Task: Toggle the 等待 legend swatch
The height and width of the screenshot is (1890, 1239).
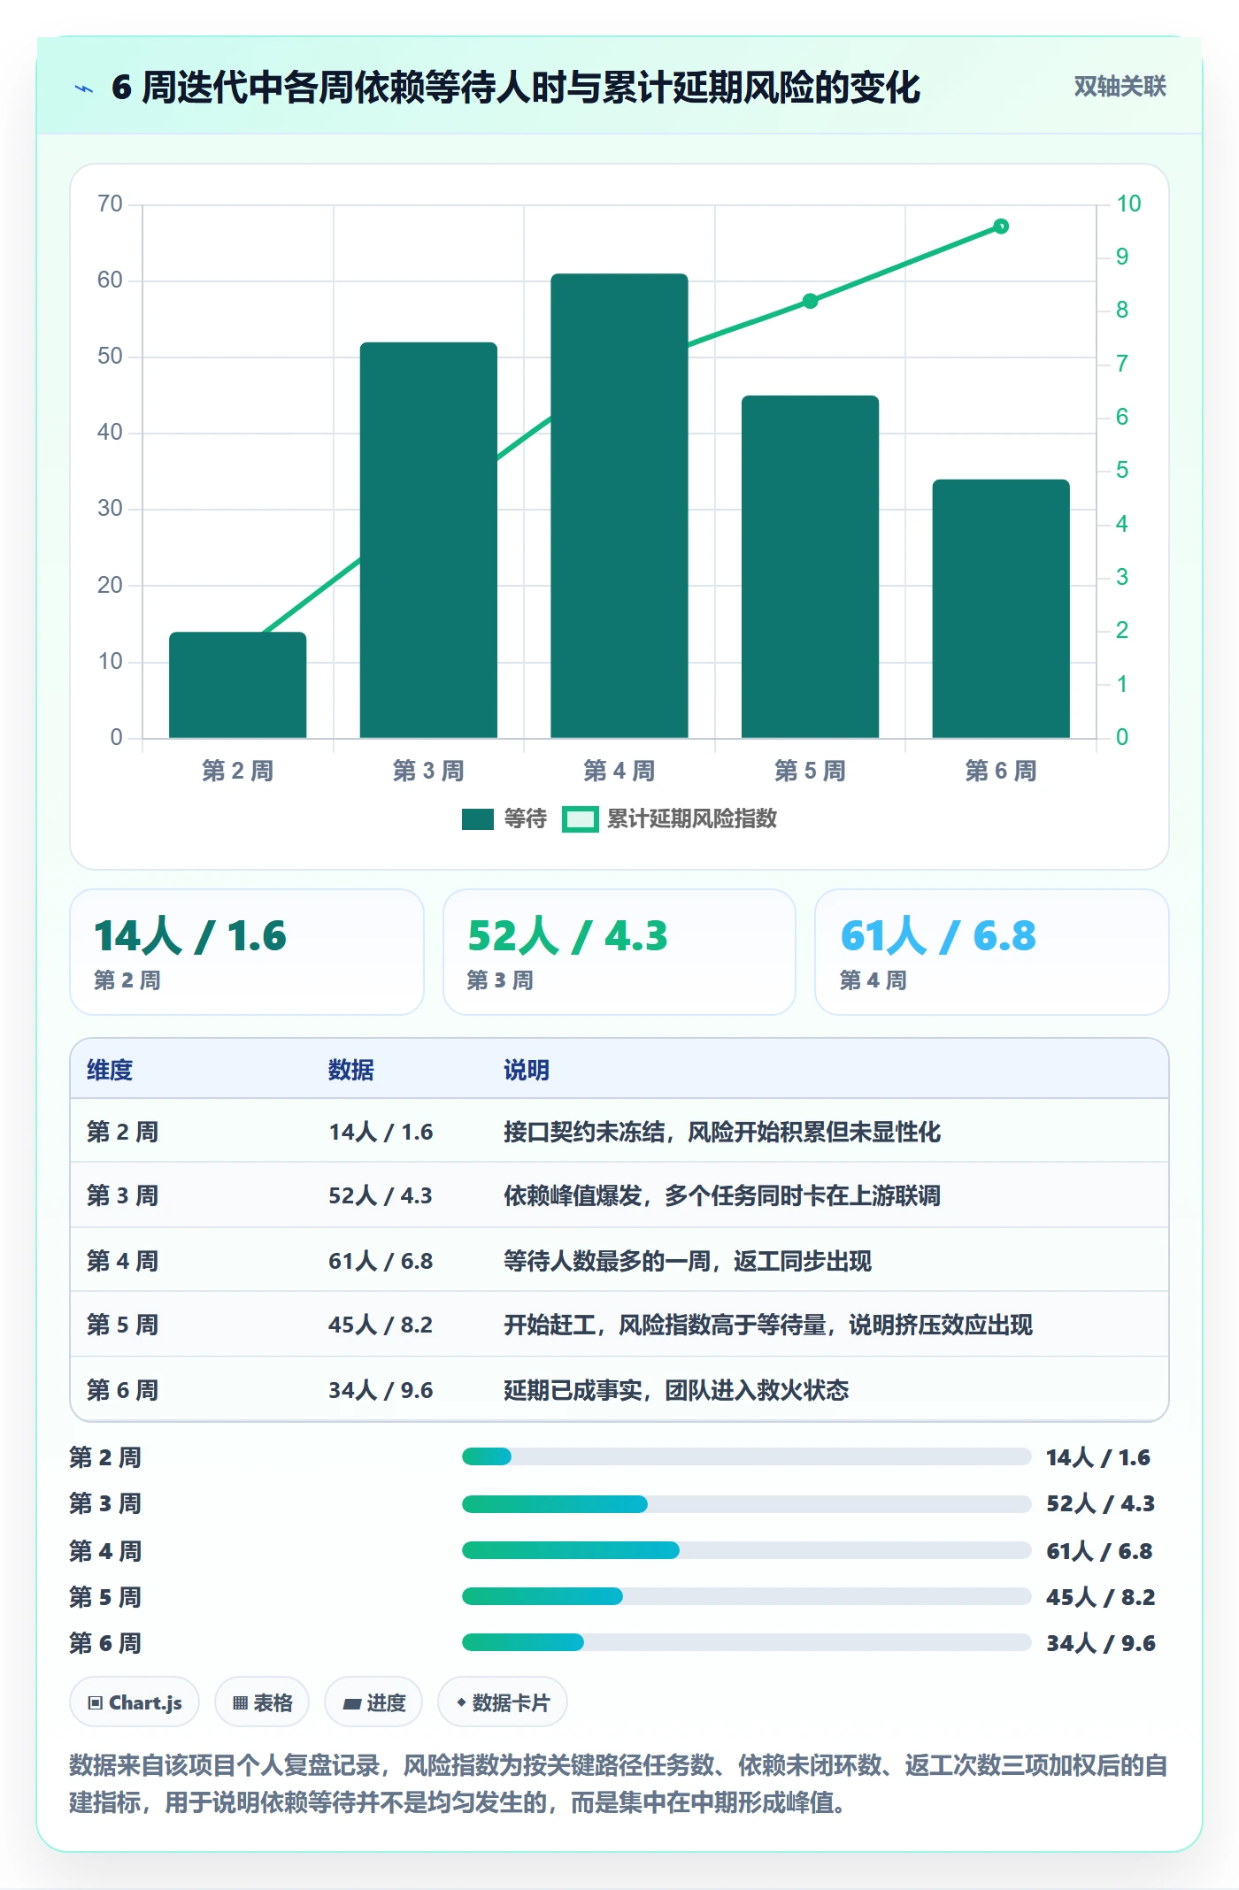Action: (x=478, y=819)
